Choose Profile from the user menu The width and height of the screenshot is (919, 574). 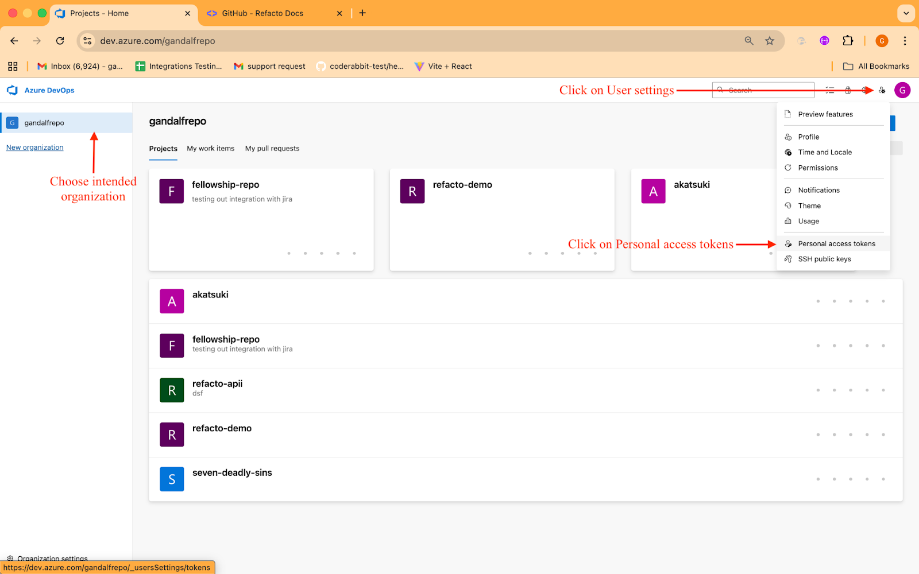[833, 137]
